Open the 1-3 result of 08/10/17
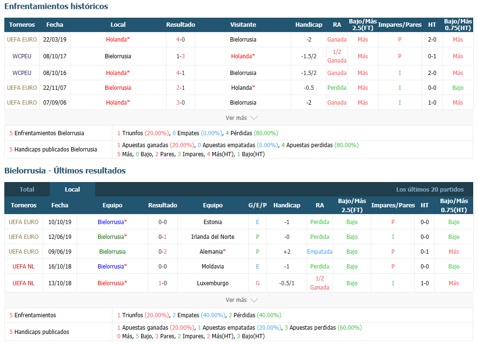Screen dimensions: 478x344 click(180, 56)
